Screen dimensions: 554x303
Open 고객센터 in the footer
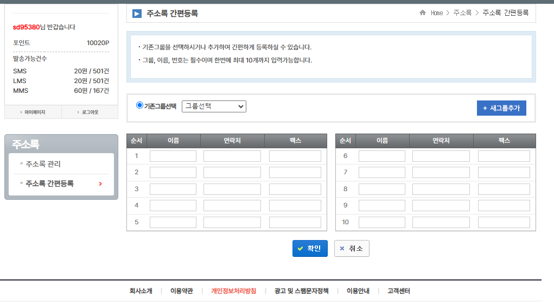(x=399, y=291)
